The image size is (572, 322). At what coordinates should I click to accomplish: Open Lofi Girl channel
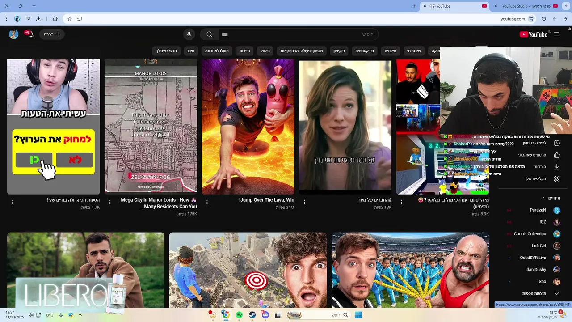pos(534,246)
